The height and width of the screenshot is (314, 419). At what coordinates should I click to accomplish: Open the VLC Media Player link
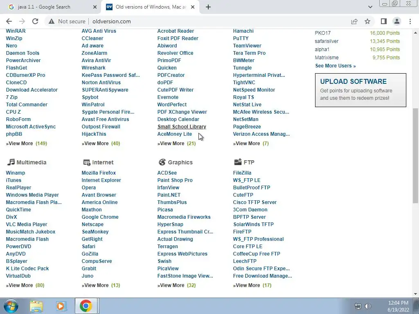point(27,224)
